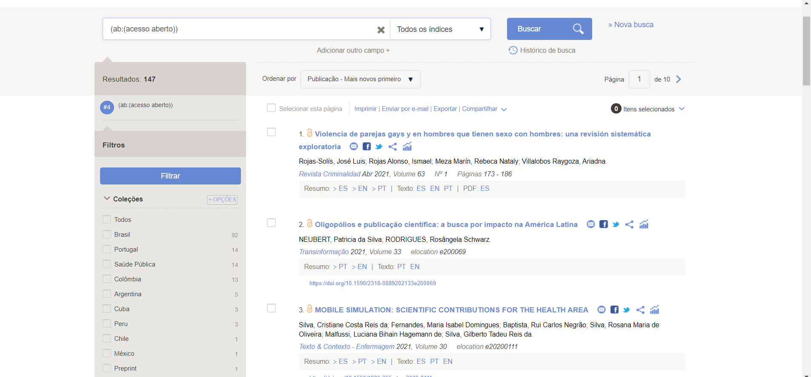
Task: Expand the Itens selecionados list
Action: [x=682, y=109]
